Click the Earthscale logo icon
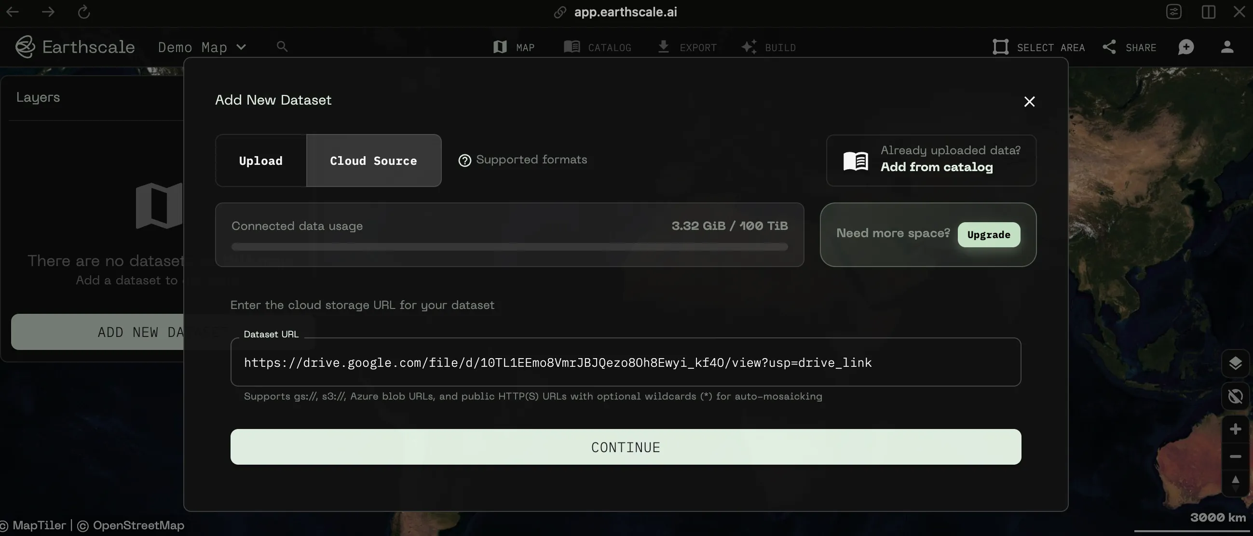 (25, 47)
